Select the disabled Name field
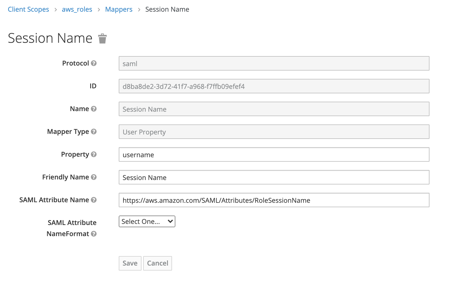Image resolution: width=465 pixels, height=290 pixels. pos(274,109)
